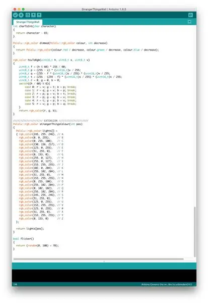Click the 'int charToInt(char character)' line
The width and height of the screenshot is (208, 303).
click(35, 26)
